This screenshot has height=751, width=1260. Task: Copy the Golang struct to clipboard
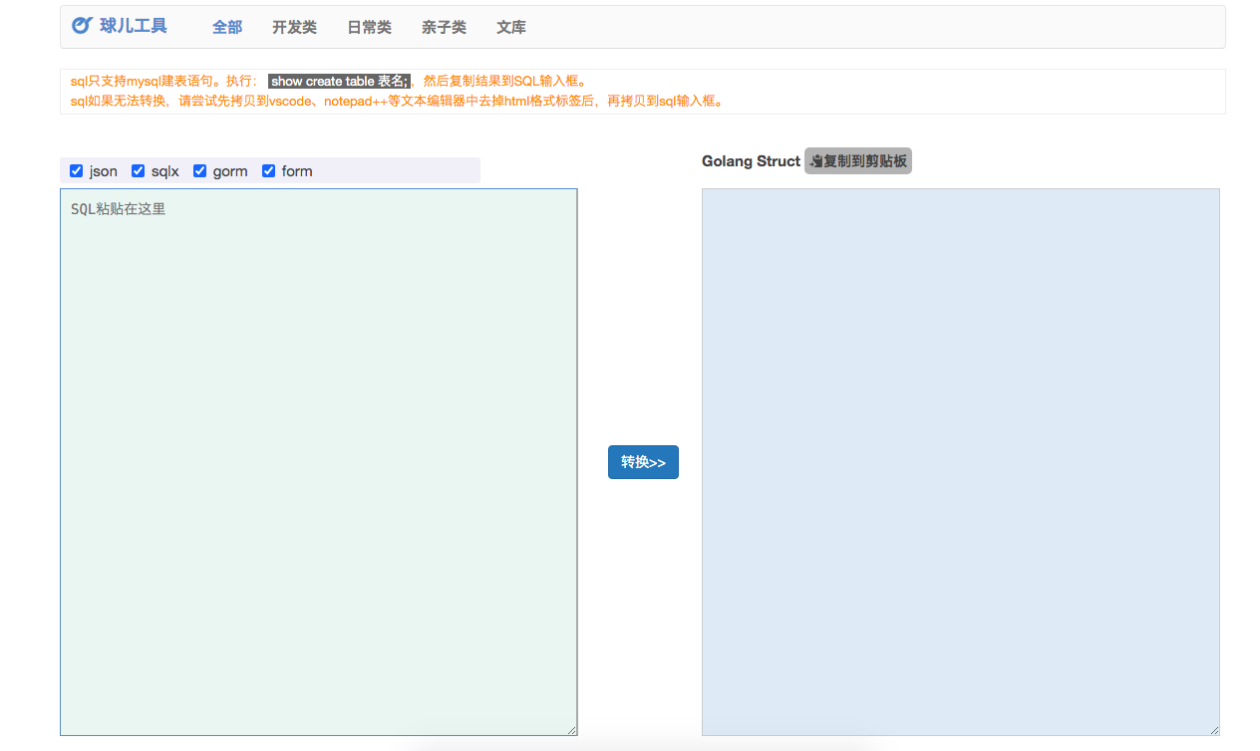(x=858, y=160)
